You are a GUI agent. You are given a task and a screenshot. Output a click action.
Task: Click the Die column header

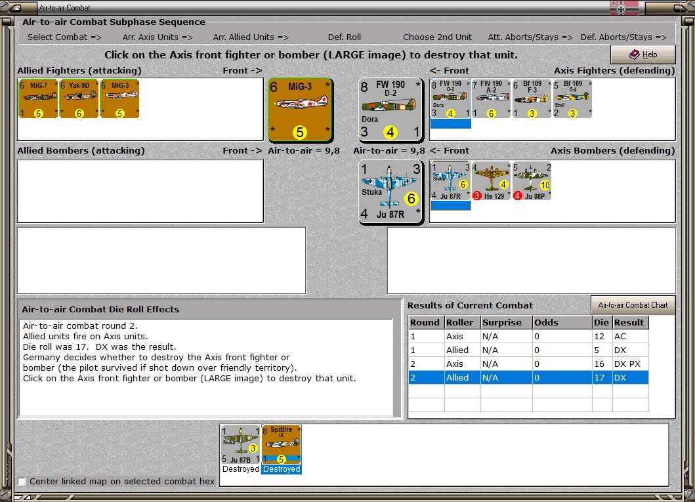(x=601, y=323)
